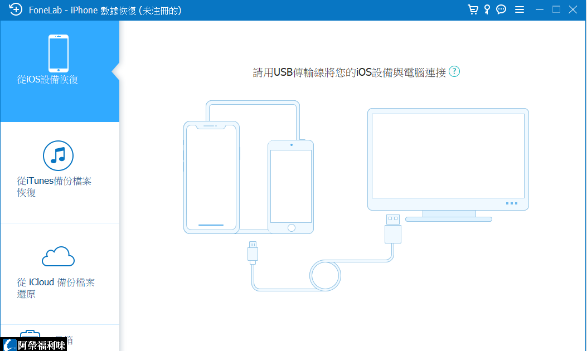Click the key registration icon in title bar

[x=487, y=9]
